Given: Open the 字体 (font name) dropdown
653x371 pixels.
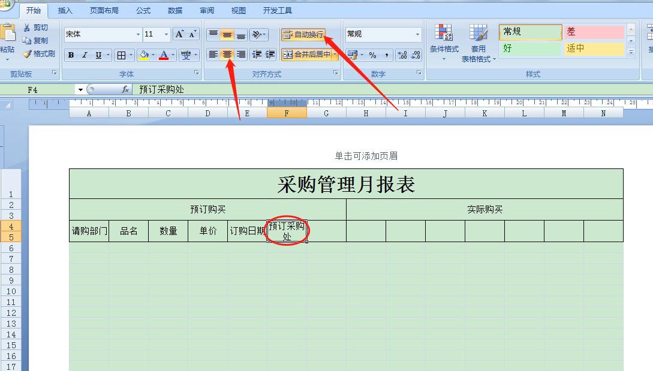Looking at the screenshot, I should pyautogui.click(x=137, y=34).
